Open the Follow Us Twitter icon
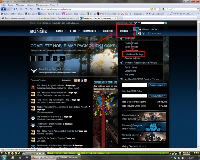Image resolution: width=200 pixels, height=160 pixels. coord(79,81)
